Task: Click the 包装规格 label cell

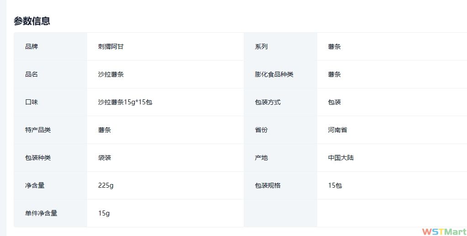Action: [x=268, y=185]
